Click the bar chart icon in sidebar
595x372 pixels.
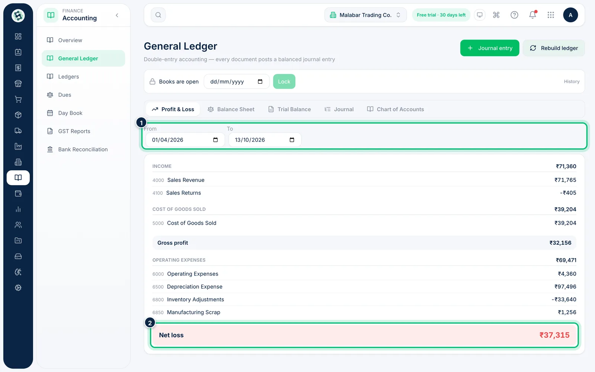click(18, 209)
